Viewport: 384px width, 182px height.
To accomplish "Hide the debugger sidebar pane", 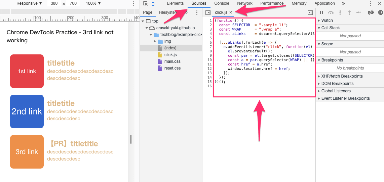I will tap(310, 12).
